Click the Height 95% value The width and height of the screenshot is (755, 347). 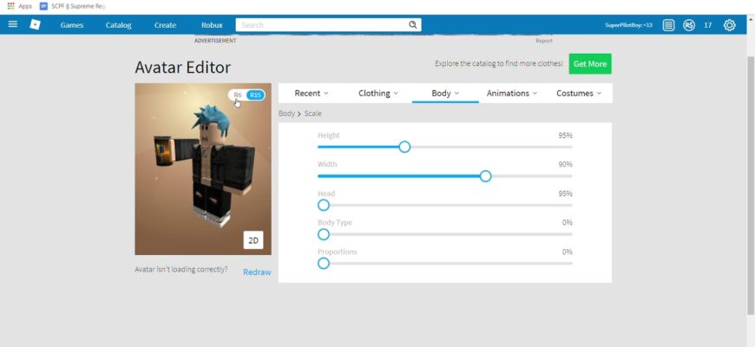(x=565, y=135)
